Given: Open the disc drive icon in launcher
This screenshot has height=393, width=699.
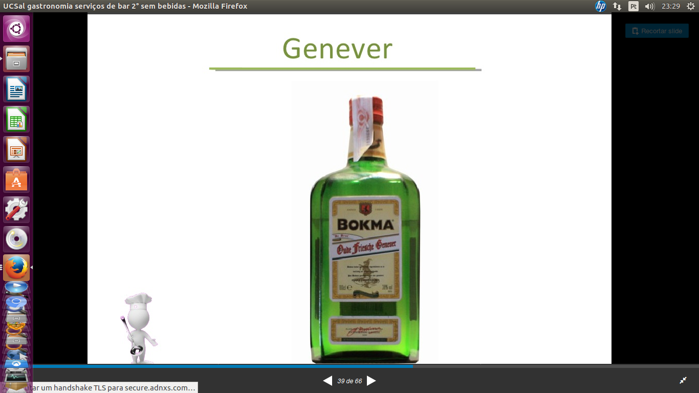Looking at the screenshot, I should (16, 239).
